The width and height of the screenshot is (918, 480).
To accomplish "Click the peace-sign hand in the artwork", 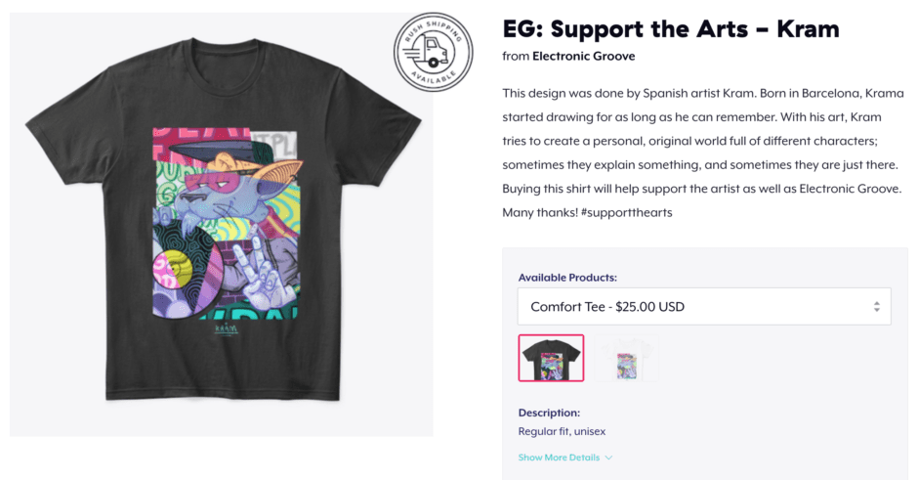I will pos(257,272).
